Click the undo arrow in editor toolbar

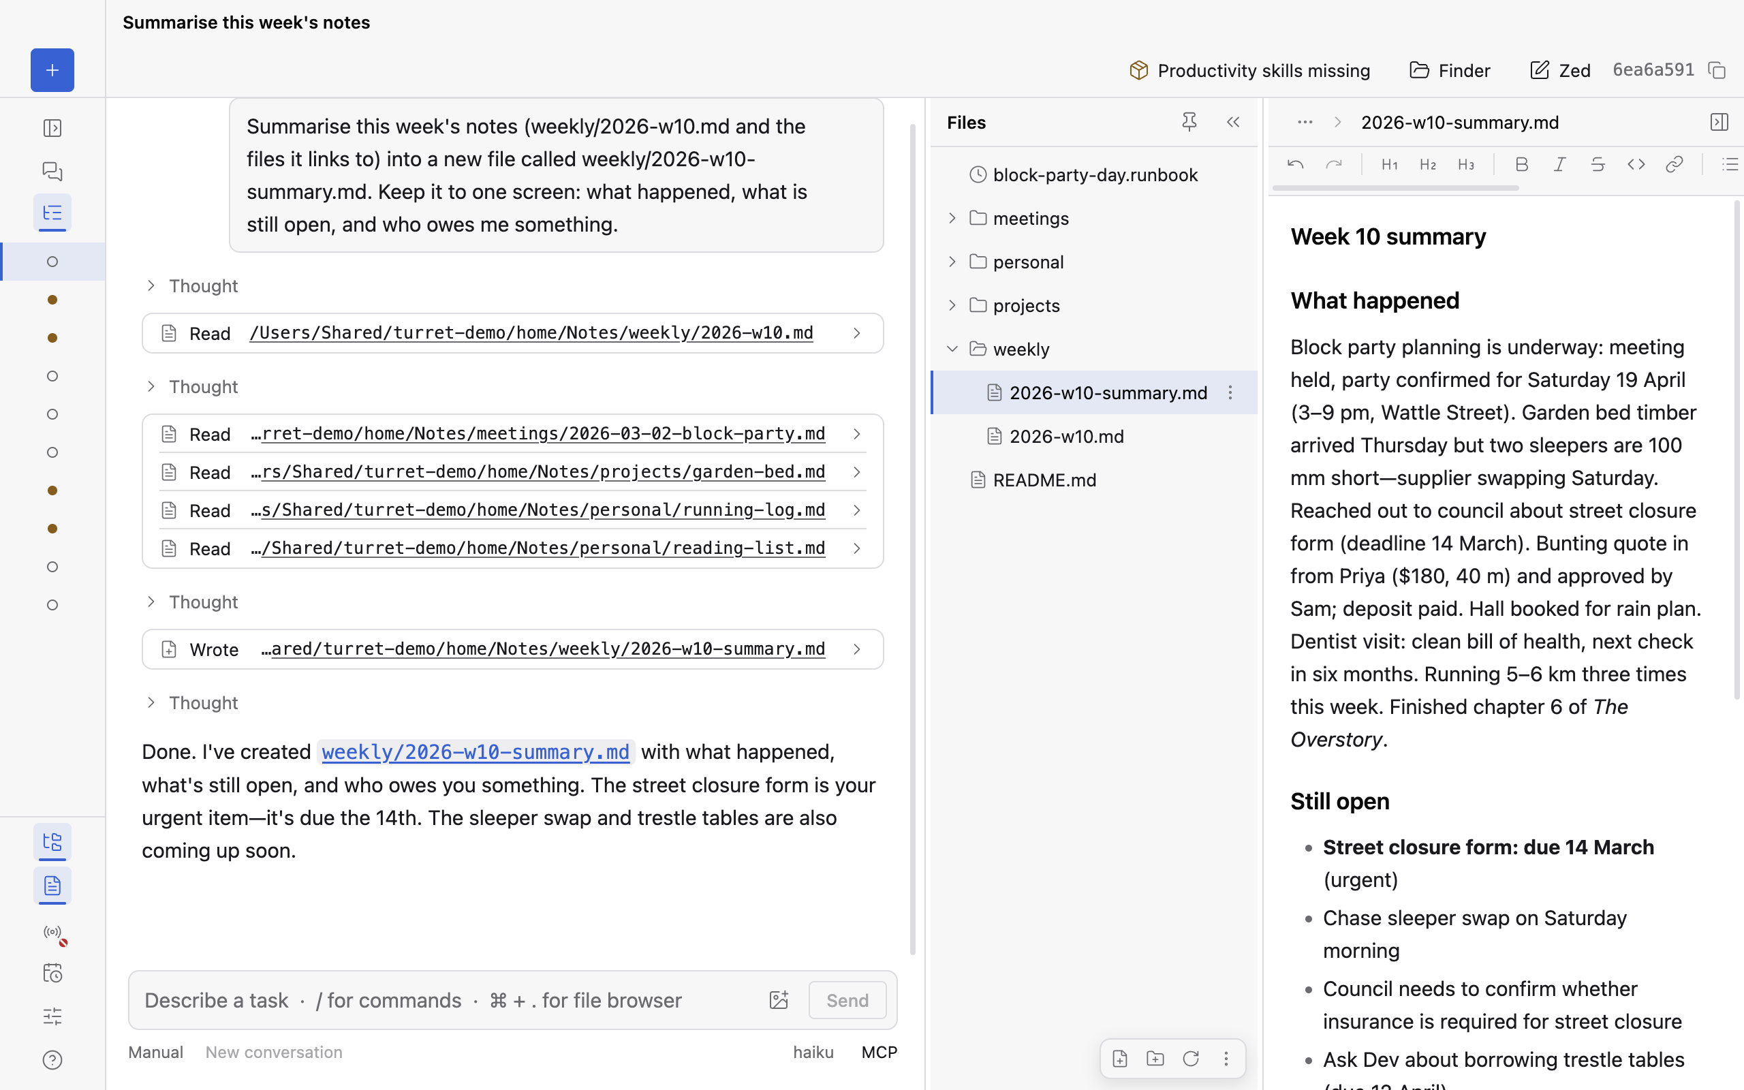click(1295, 164)
